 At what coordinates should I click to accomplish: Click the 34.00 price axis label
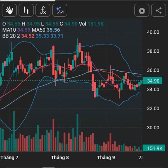click(x=153, y=89)
